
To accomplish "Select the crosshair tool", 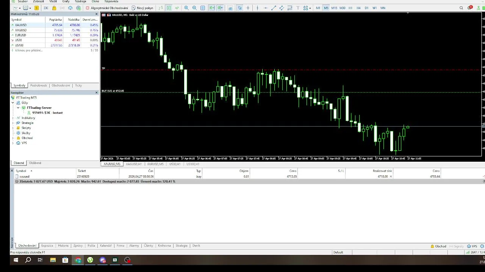I will pos(248,8).
